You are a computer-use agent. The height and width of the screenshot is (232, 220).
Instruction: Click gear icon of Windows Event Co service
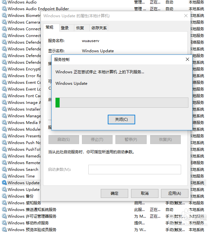[4, 82]
